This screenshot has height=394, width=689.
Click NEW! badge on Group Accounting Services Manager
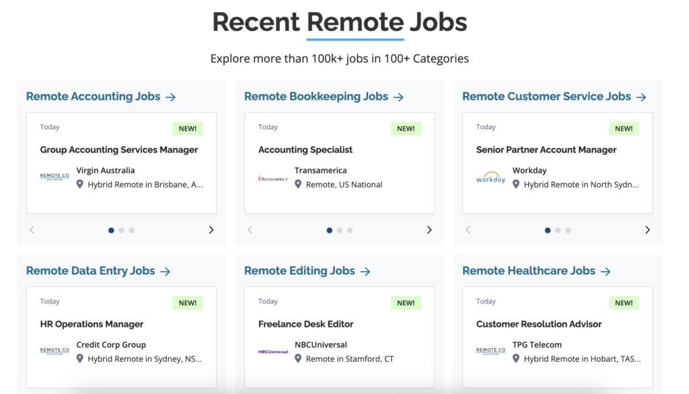point(188,128)
